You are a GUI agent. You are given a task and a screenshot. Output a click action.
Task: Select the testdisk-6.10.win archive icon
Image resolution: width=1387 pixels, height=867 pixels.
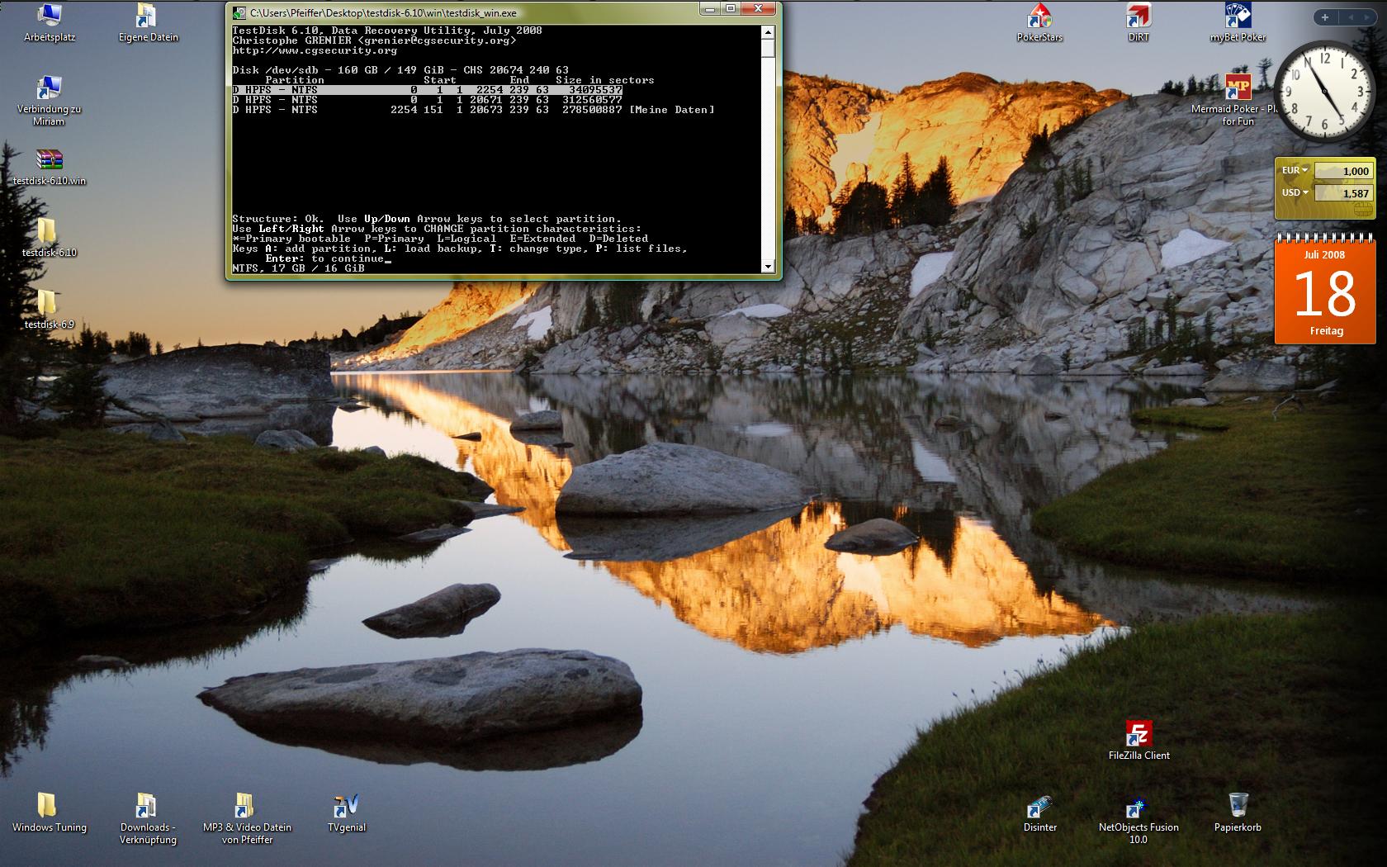point(50,167)
